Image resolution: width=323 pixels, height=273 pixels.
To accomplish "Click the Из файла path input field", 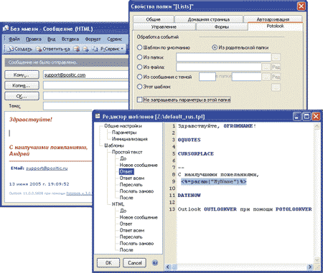I will (219, 67).
